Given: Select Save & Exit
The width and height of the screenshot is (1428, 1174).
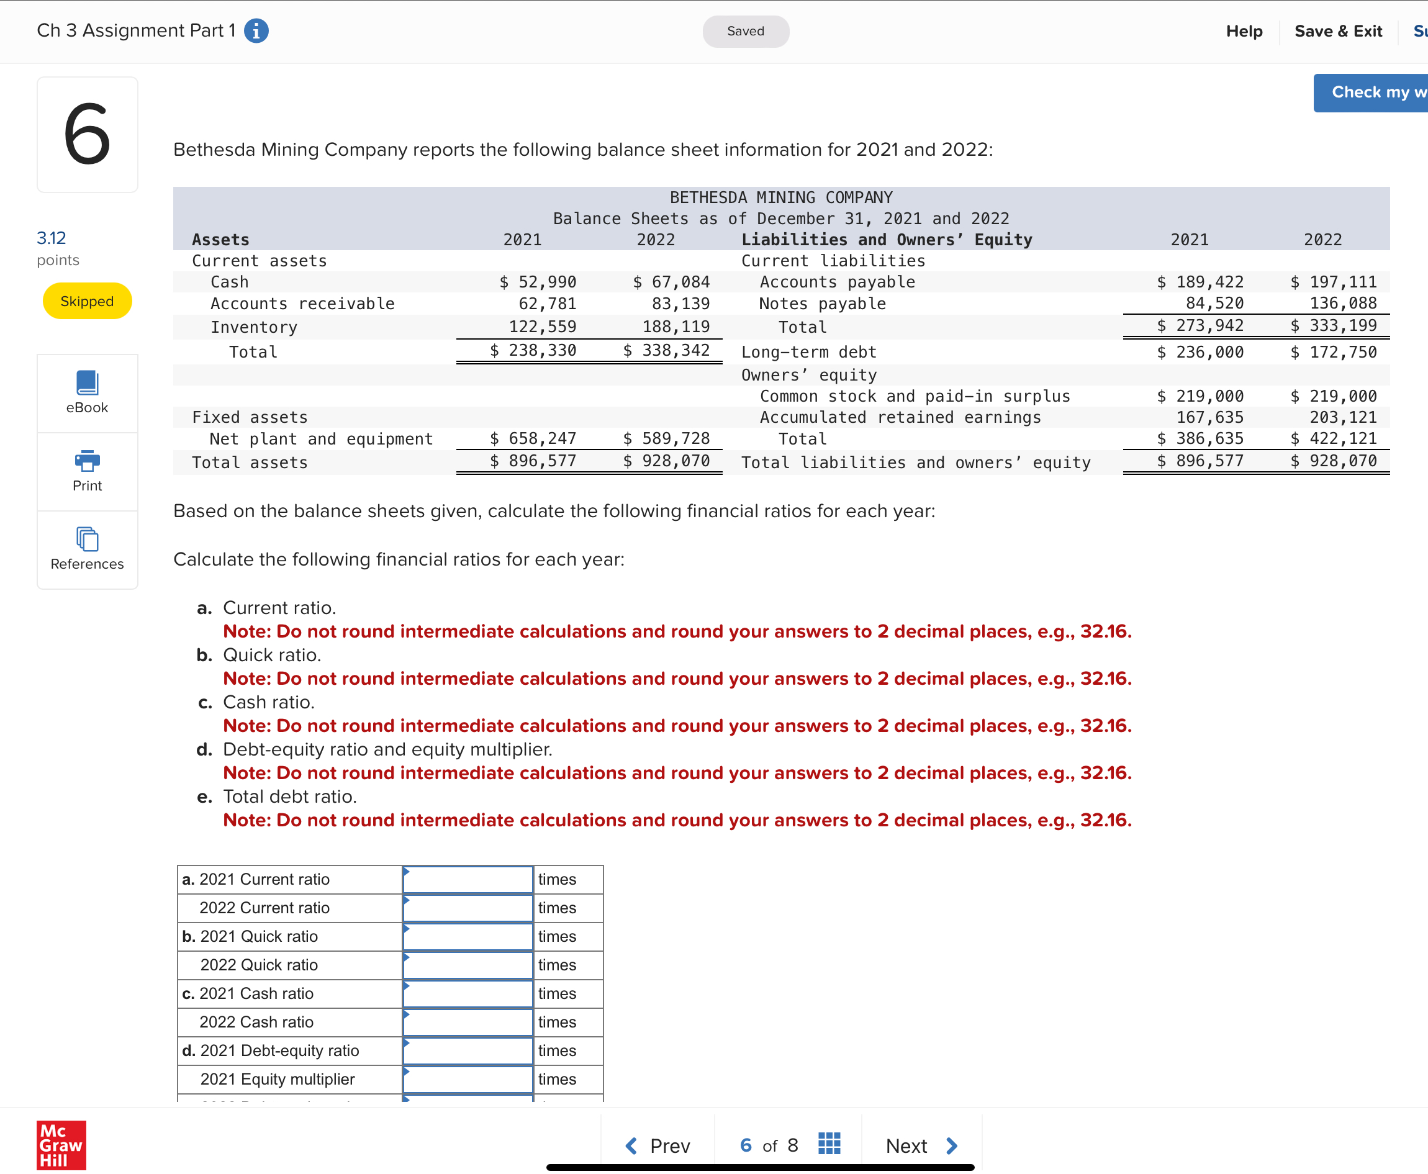Looking at the screenshot, I should 1337,30.
